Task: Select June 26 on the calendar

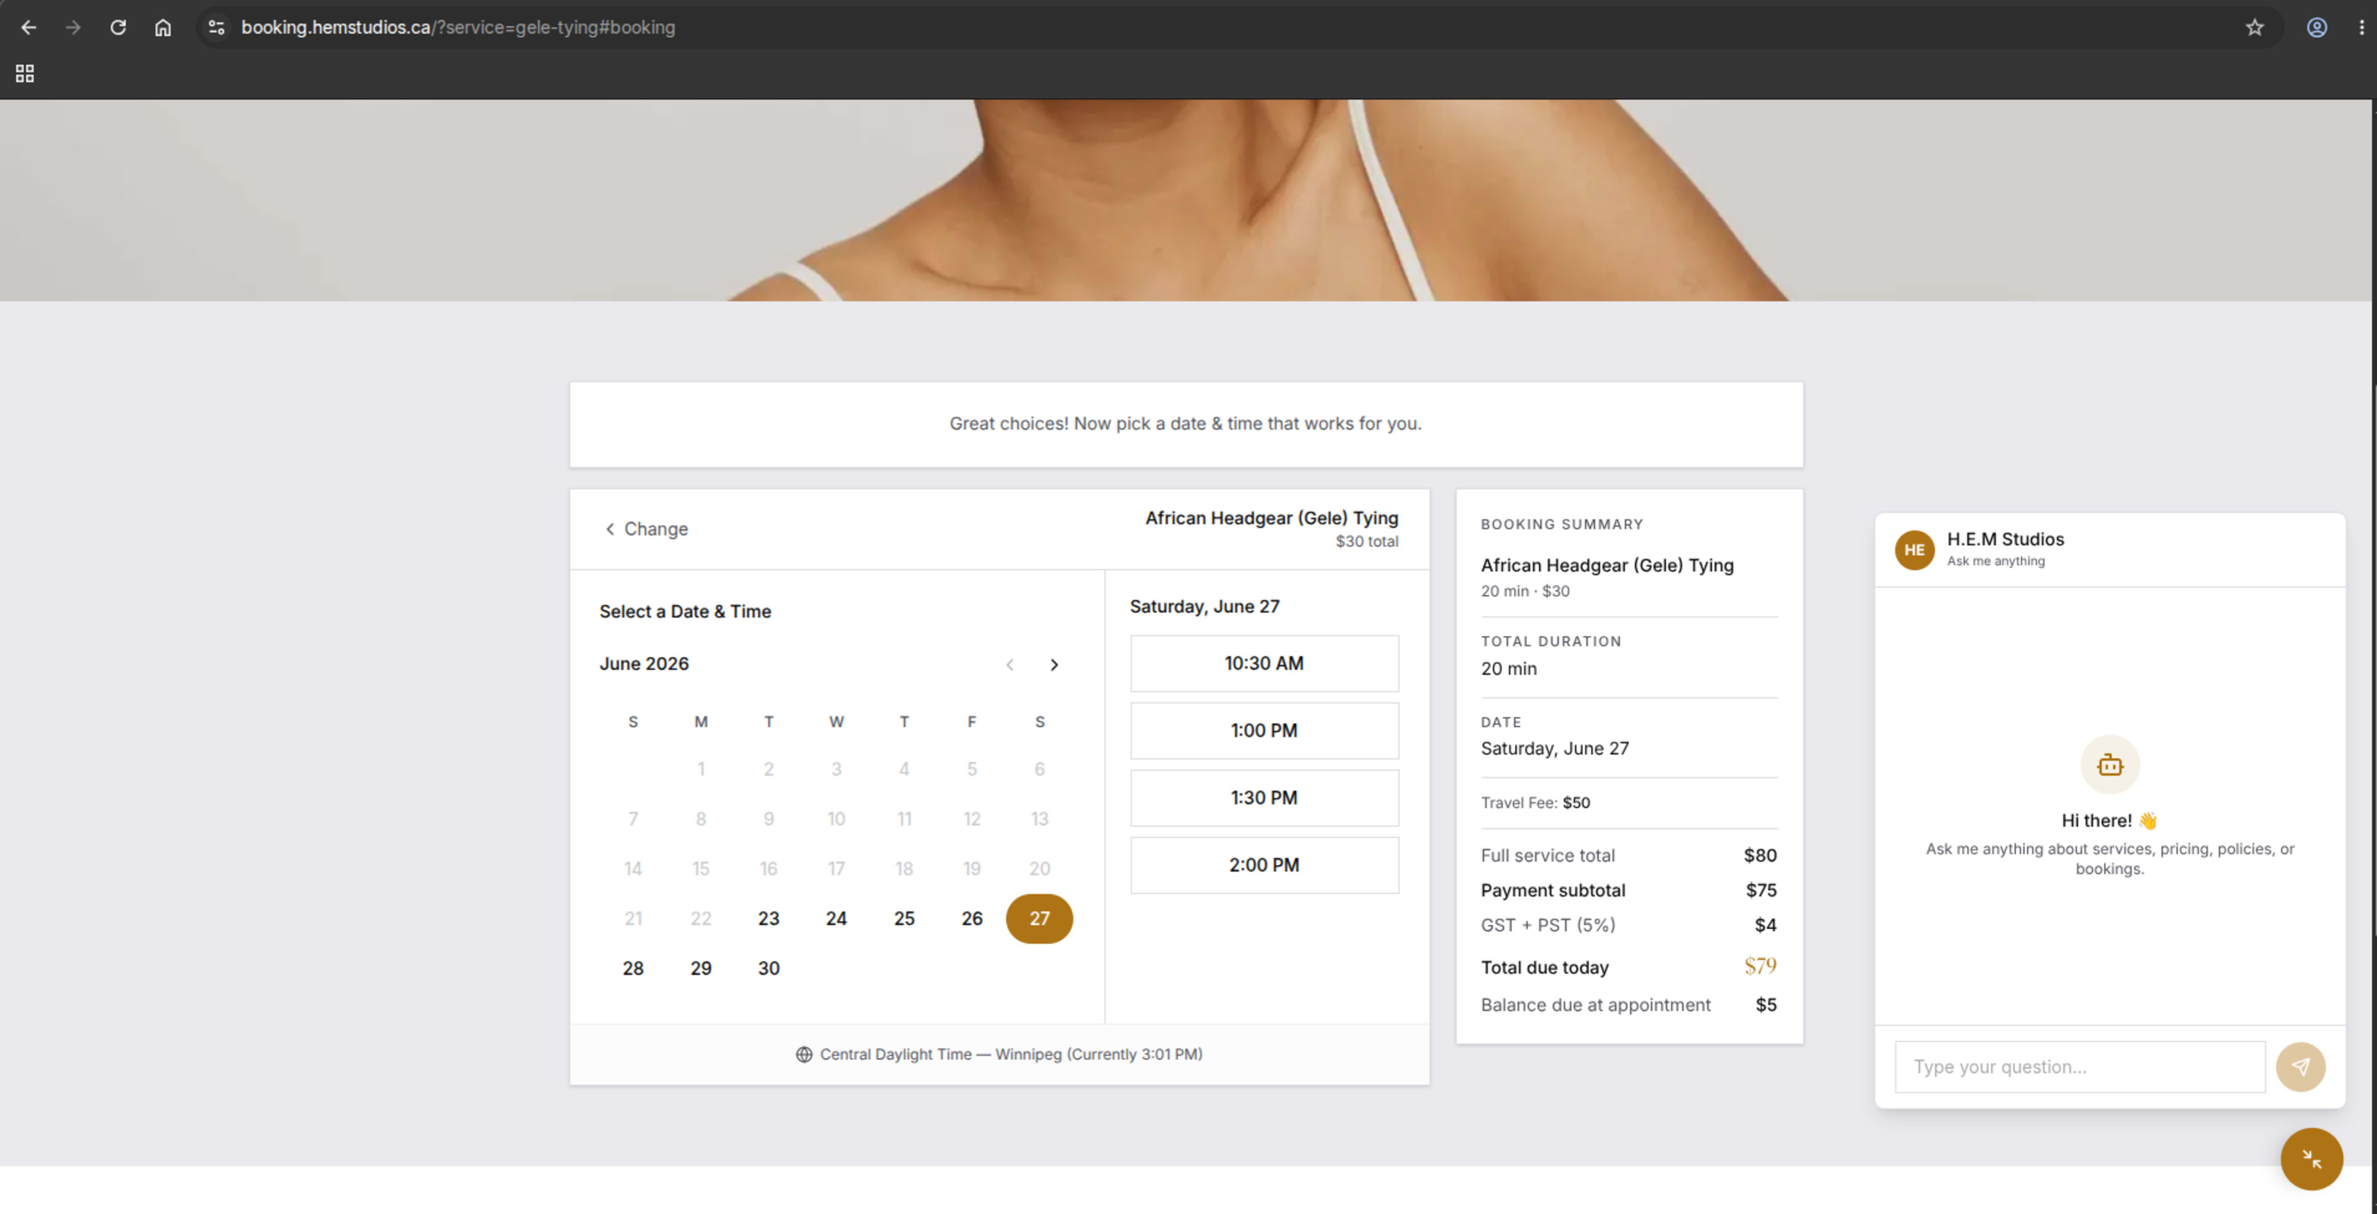Action: click(x=972, y=918)
